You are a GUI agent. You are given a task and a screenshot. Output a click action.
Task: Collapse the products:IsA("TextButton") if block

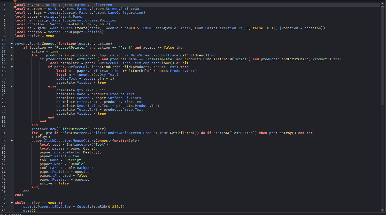(x=12, y=59)
